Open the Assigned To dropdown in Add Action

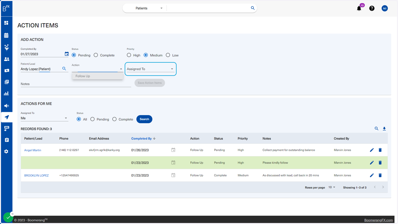(x=150, y=69)
